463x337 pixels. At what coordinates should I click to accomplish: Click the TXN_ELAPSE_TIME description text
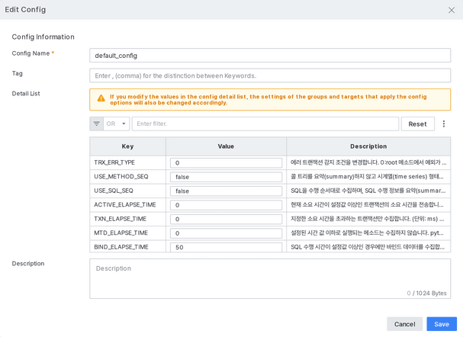click(x=367, y=219)
